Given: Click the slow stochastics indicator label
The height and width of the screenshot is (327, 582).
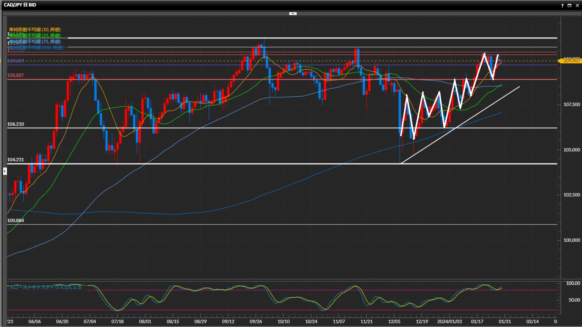Looking at the screenshot, I should pyautogui.click(x=45, y=287).
